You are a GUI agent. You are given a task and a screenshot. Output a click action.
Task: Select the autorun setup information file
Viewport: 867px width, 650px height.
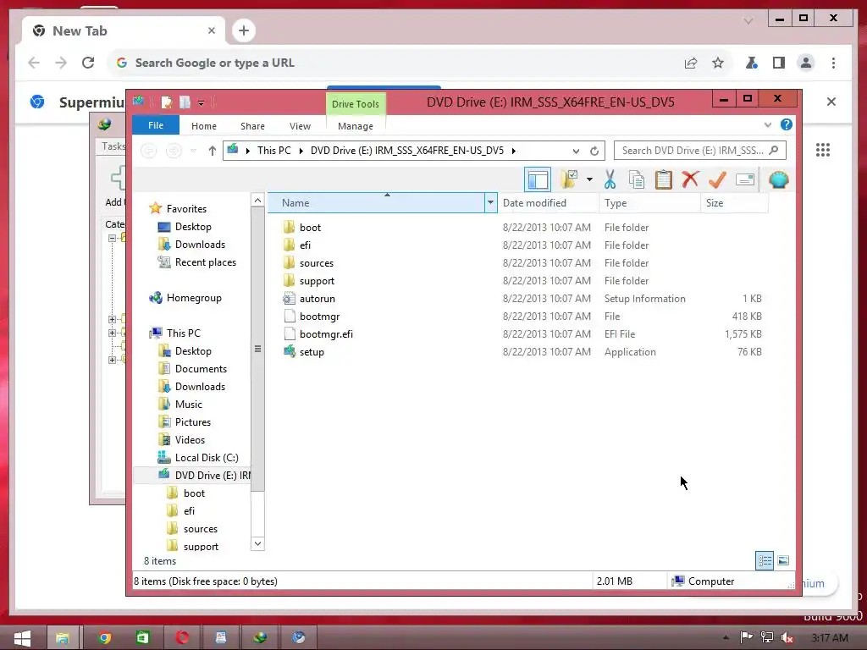point(317,299)
